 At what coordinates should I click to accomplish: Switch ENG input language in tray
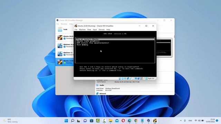[x=190, y=121]
